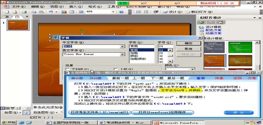Click the font size input field
The height and width of the screenshot is (125, 263).
(x=165, y=46)
